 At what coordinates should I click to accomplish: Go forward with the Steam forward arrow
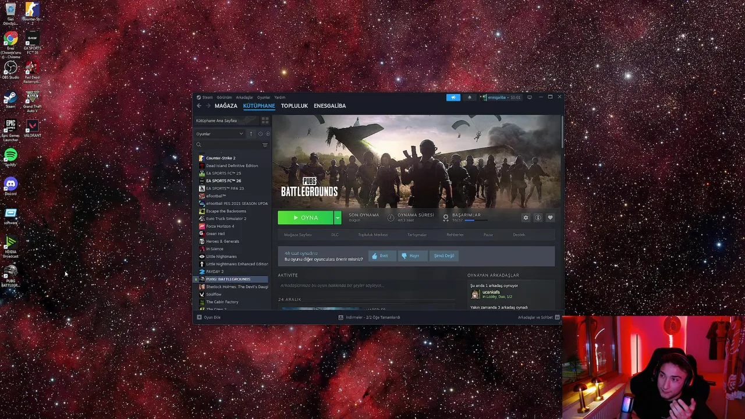[208, 106]
